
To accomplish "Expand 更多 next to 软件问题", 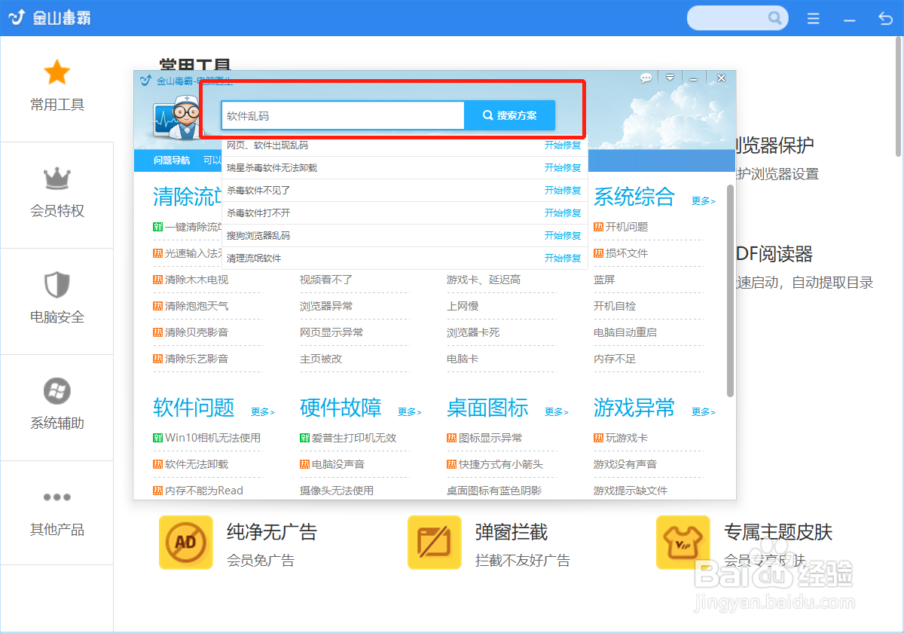I will (x=263, y=412).
